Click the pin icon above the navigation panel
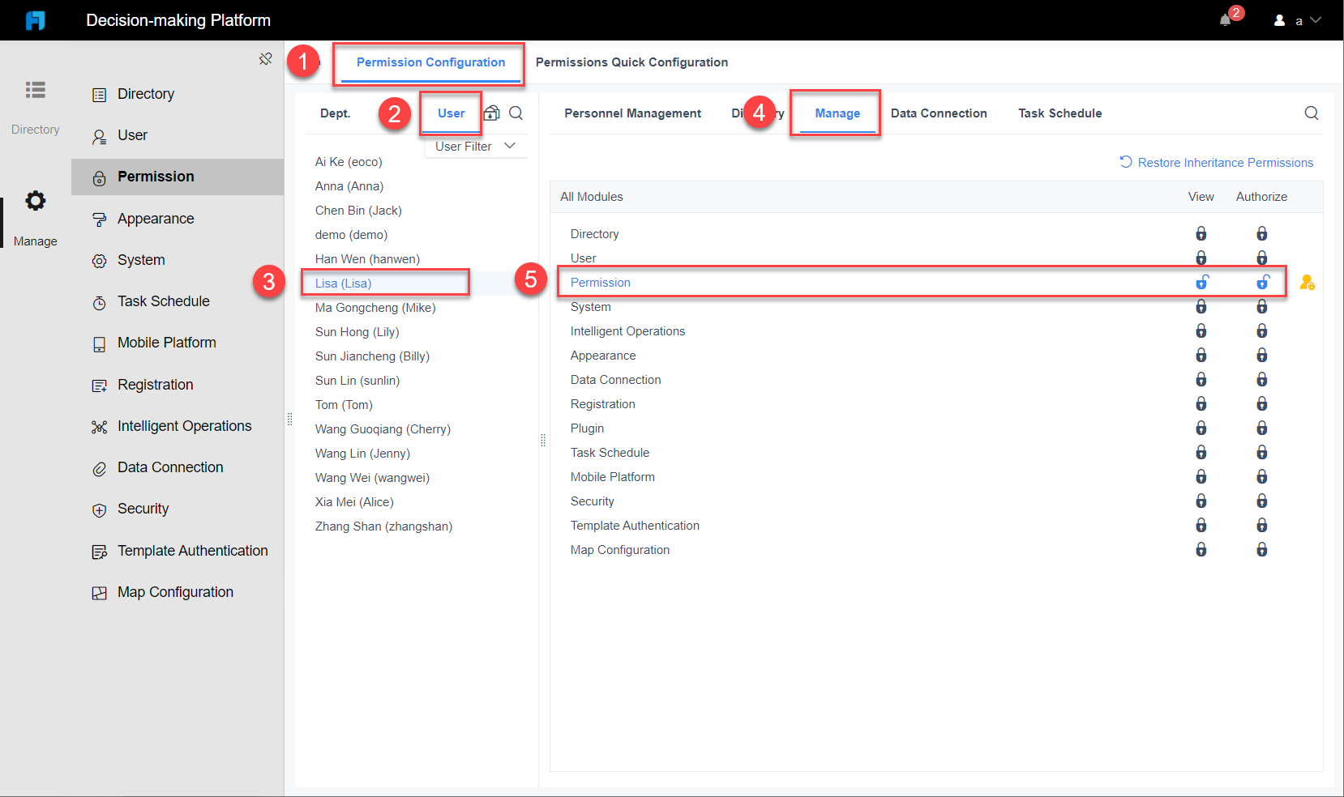Image resolution: width=1344 pixels, height=797 pixels. pos(266,58)
